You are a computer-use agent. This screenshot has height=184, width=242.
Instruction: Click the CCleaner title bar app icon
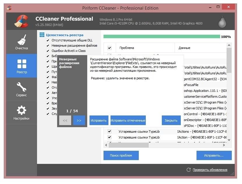9,8
